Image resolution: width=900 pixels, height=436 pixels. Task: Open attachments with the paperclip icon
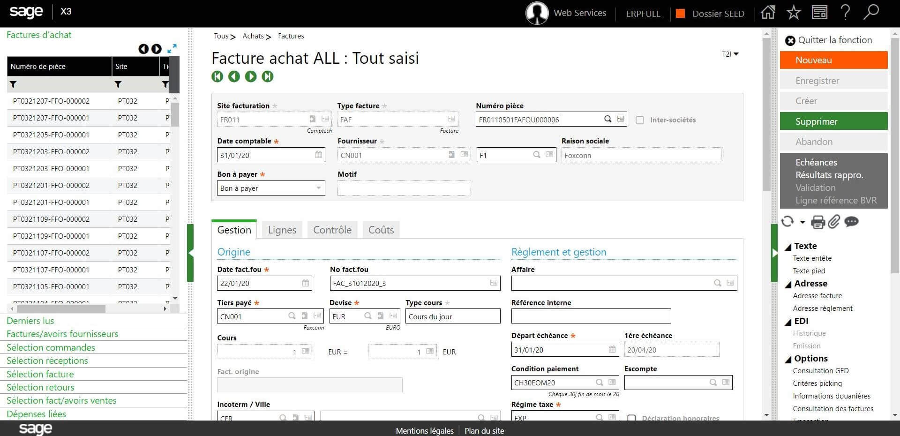tap(834, 222)
